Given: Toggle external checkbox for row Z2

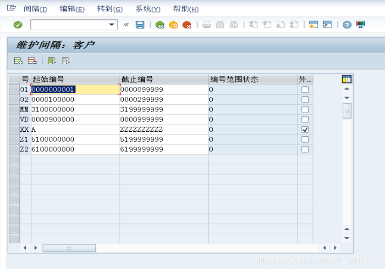Looking at the screenshot, I should 305,149.
